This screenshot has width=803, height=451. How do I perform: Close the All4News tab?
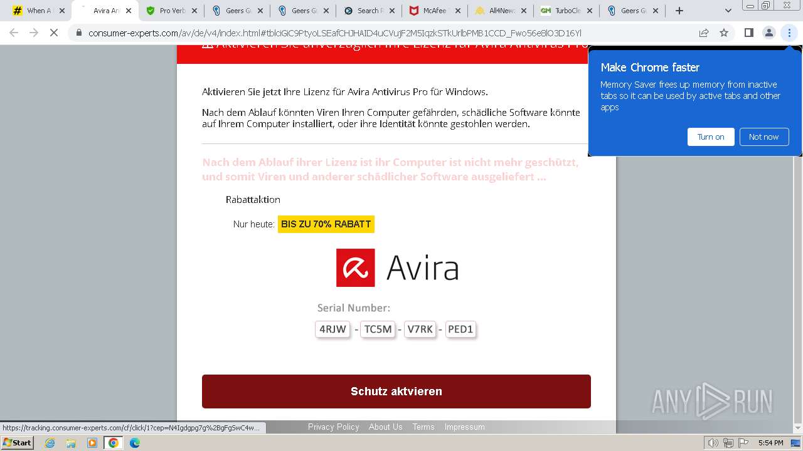pos(523,11)
